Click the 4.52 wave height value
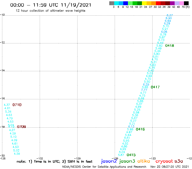 pos(125,144)
